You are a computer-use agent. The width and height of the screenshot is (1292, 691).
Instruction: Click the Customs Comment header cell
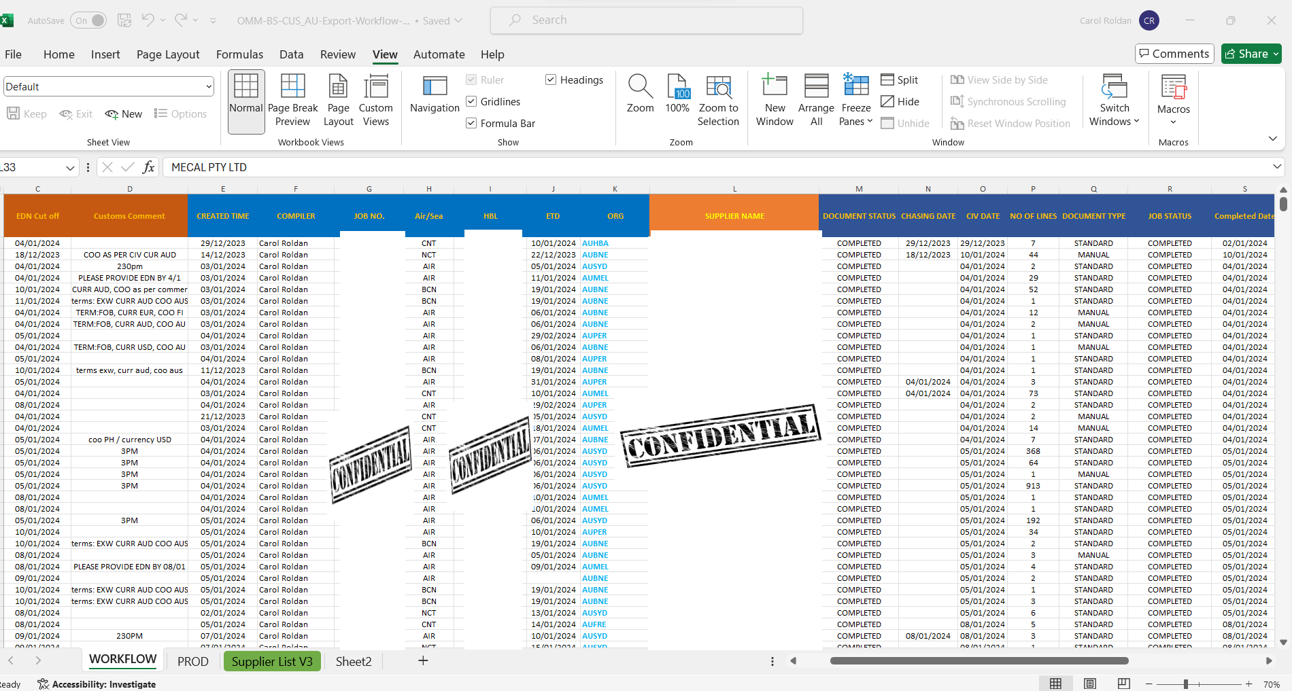(129, 215)
